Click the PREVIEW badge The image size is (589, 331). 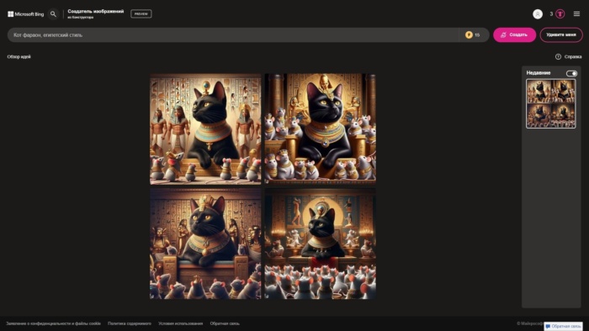(141, 14)
